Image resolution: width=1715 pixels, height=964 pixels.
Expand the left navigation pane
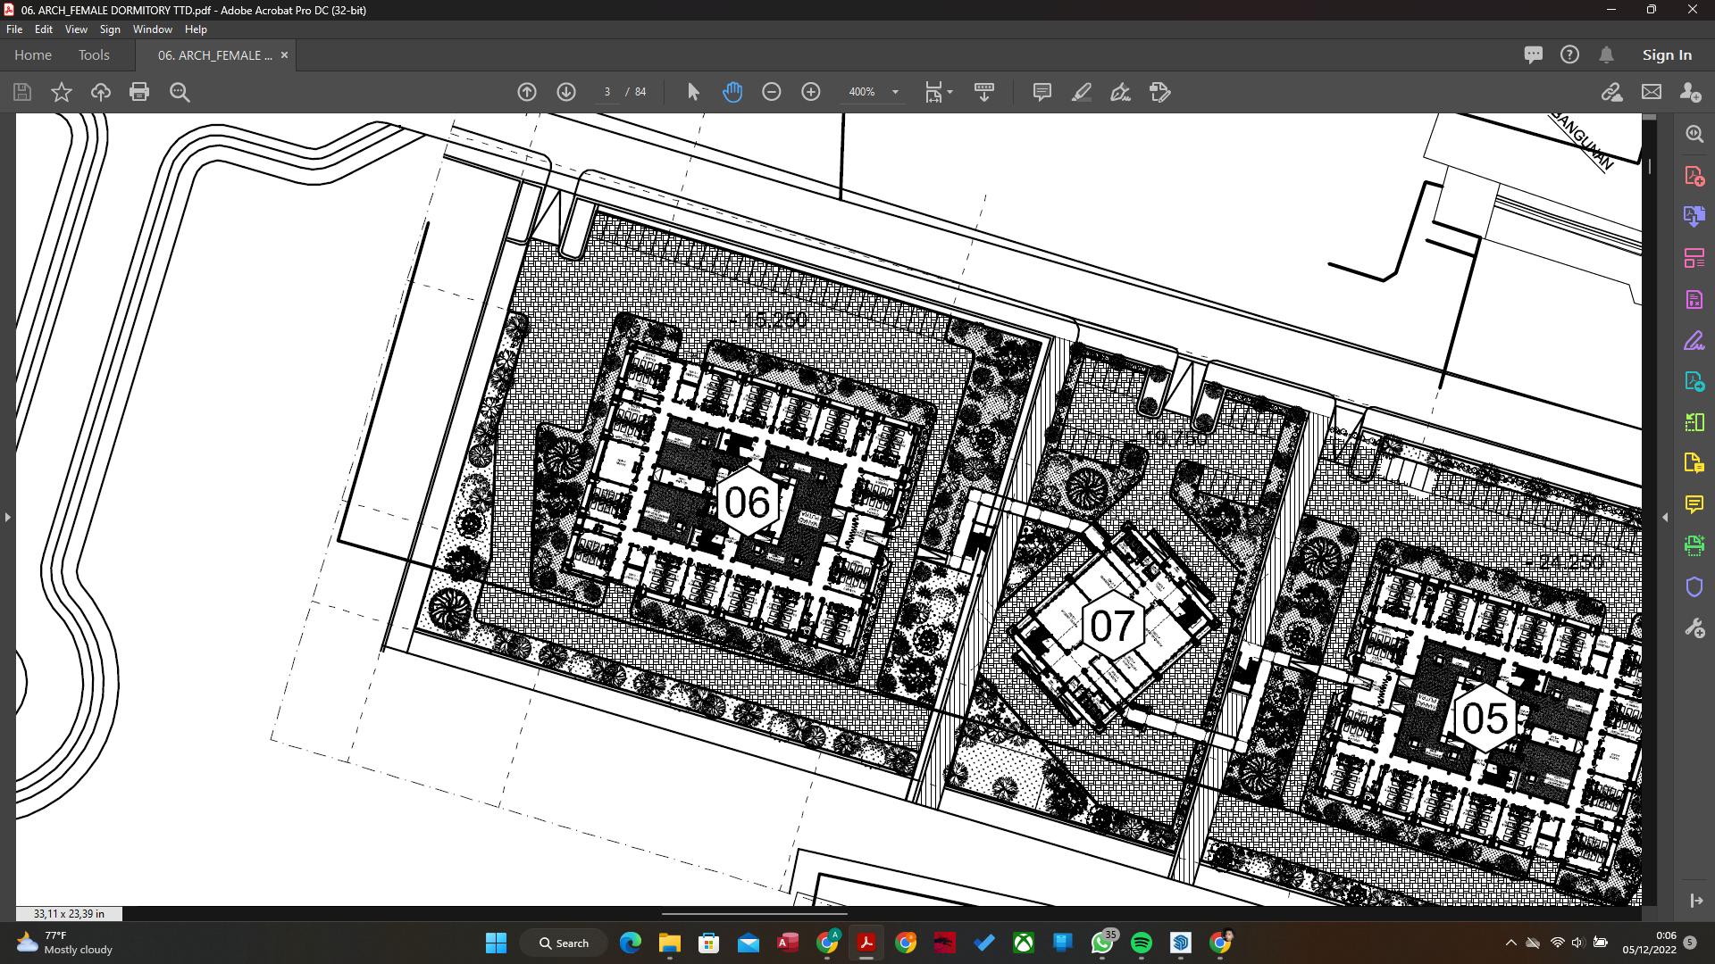click(8, 517)
